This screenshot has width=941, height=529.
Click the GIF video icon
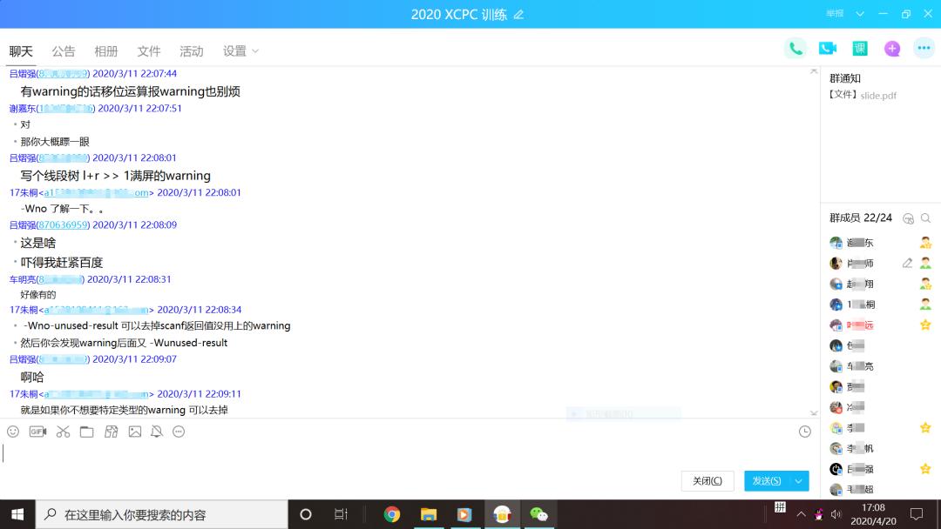pos(37,432)
